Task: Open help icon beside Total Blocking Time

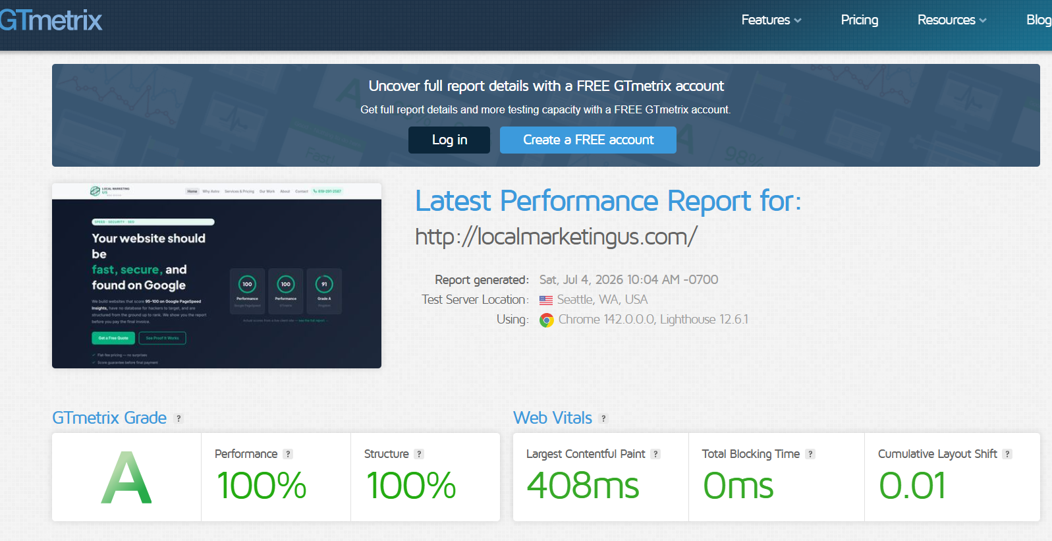Action: [810, 454]
